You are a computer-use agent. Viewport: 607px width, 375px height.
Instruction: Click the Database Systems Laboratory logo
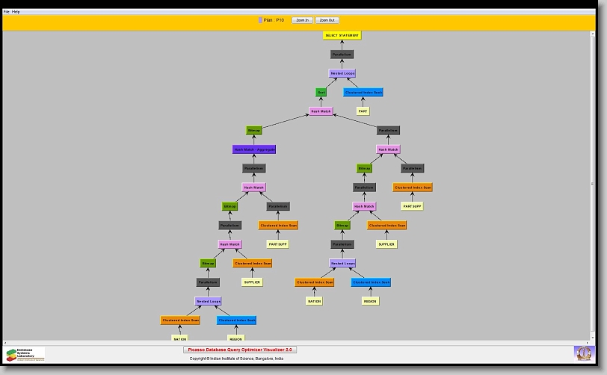(25, 354)
